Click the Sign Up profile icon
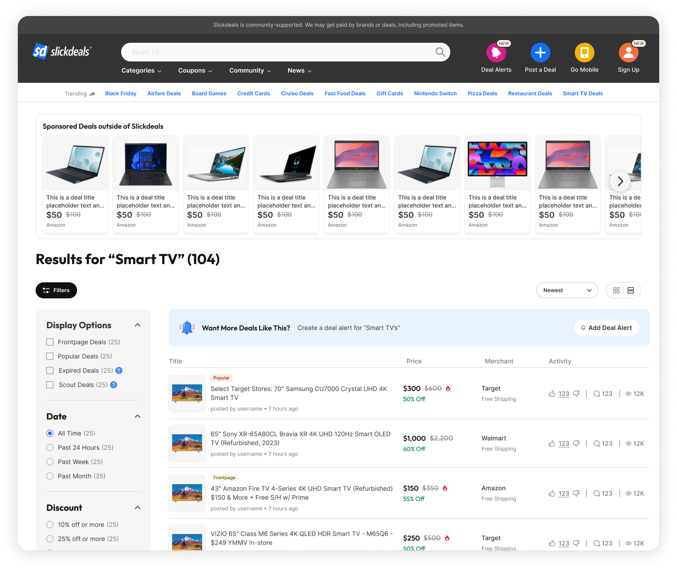 click(x=628, y=53)
